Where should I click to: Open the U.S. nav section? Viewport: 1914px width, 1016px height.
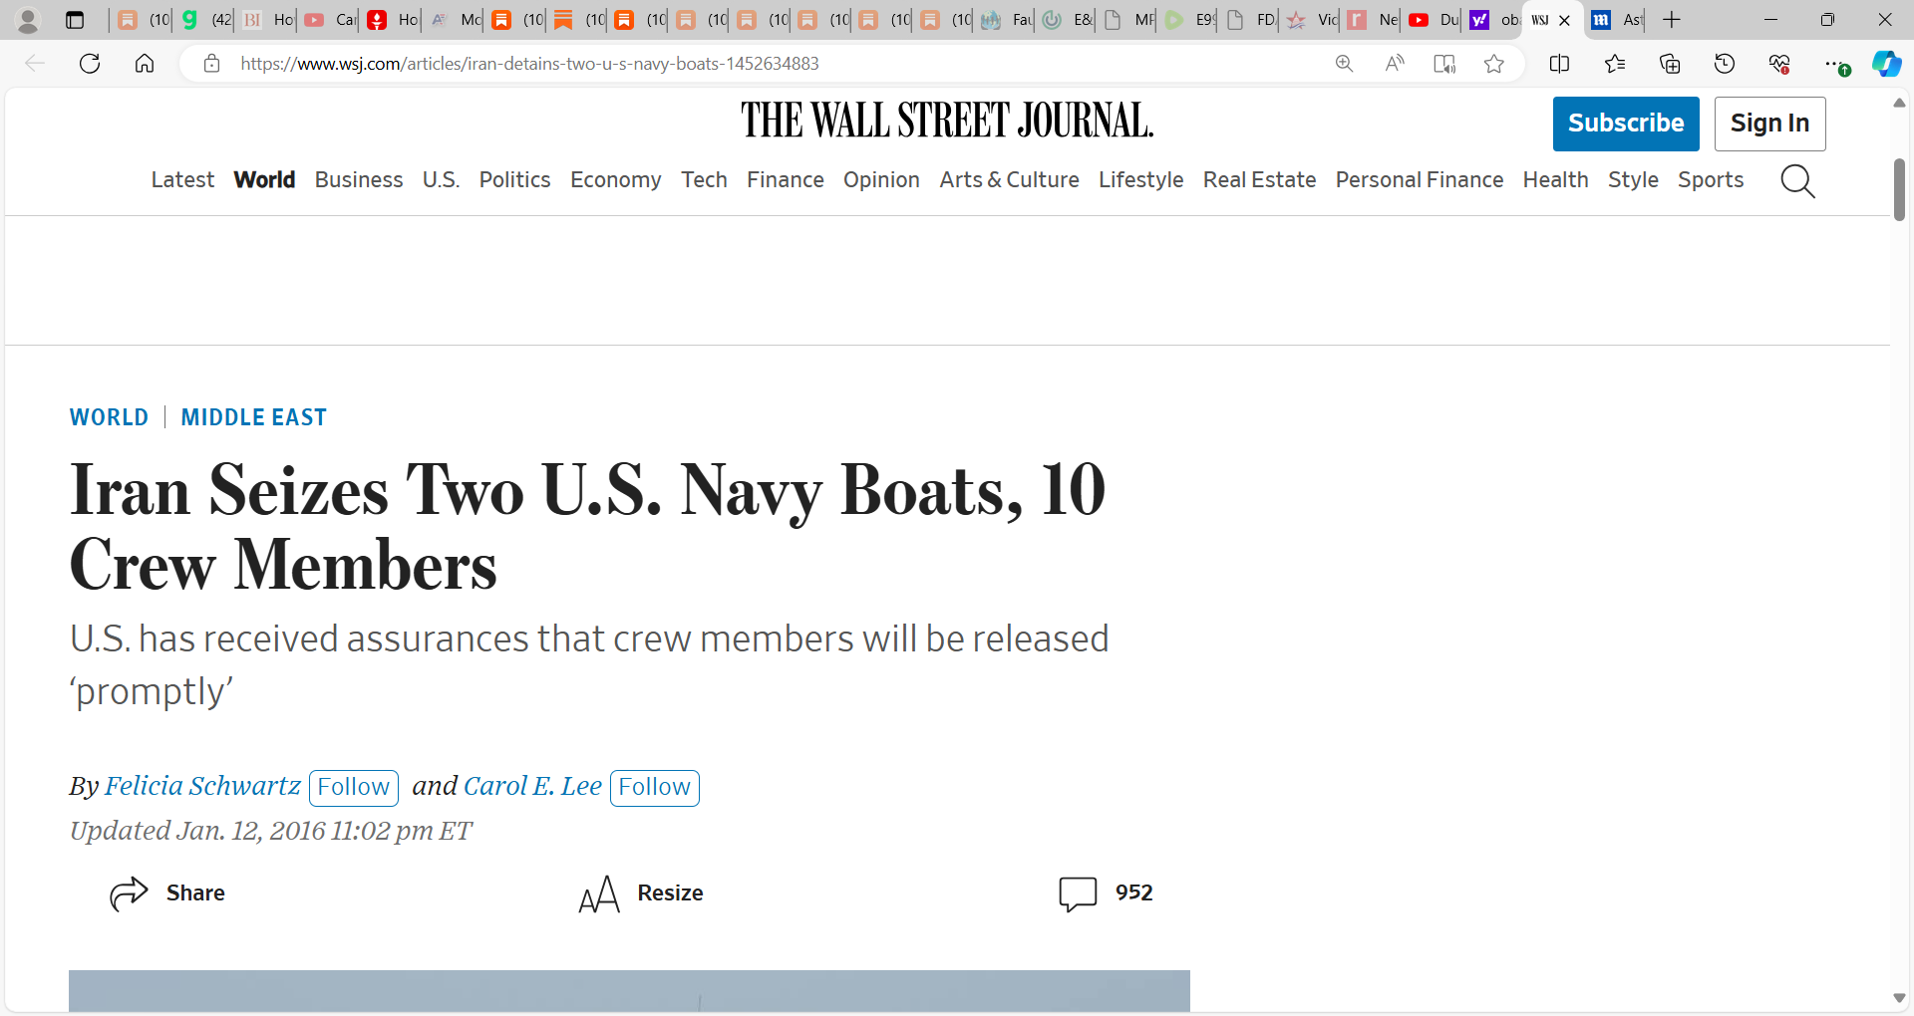[x=441, y=180]
